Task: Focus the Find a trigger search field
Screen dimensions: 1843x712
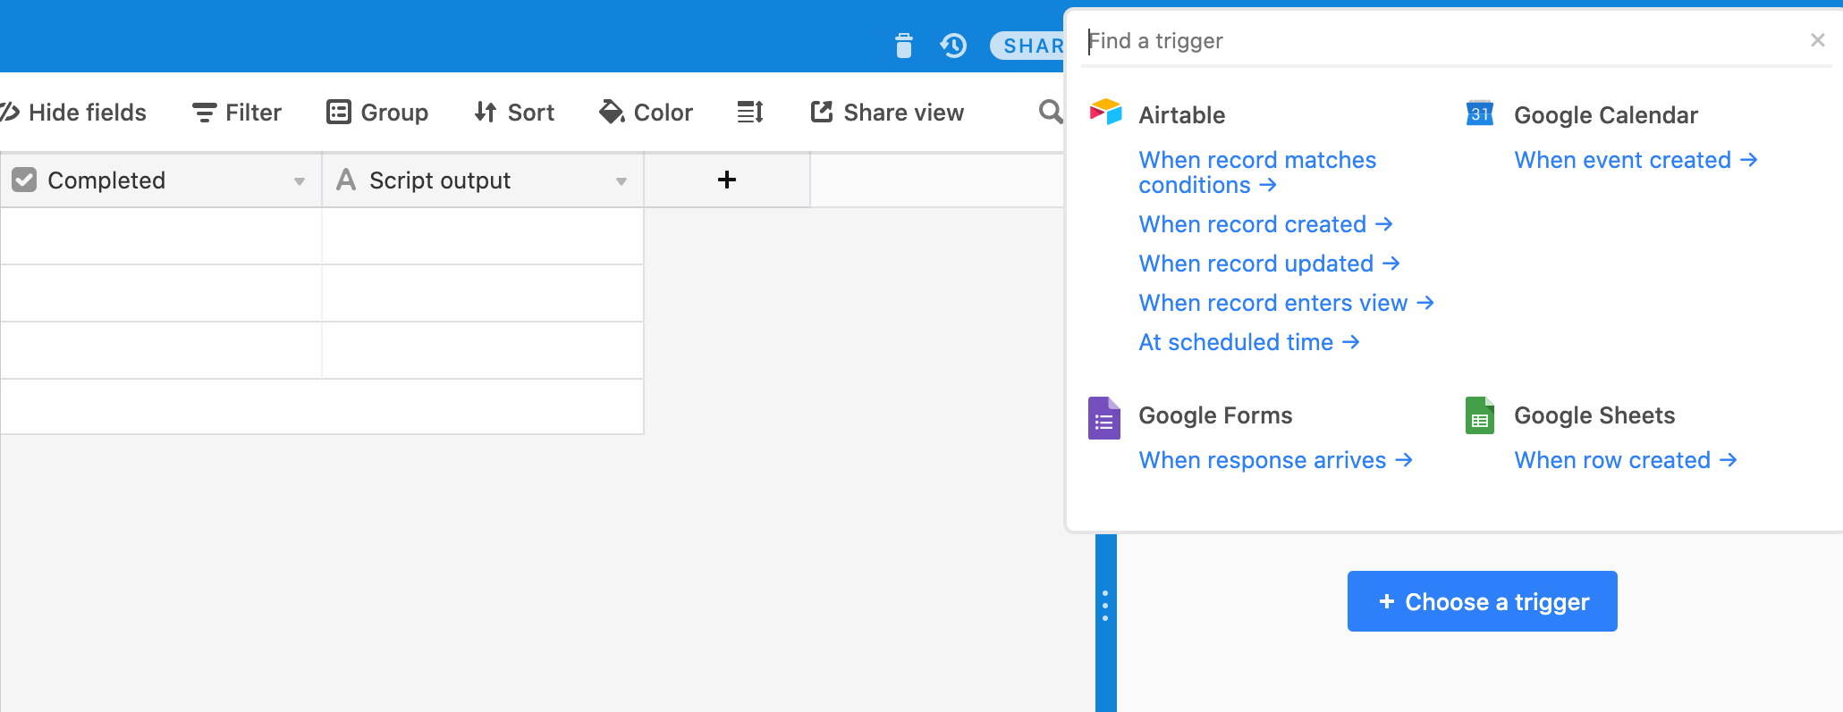Action: pyautogui.click(x=1440, y=41)
